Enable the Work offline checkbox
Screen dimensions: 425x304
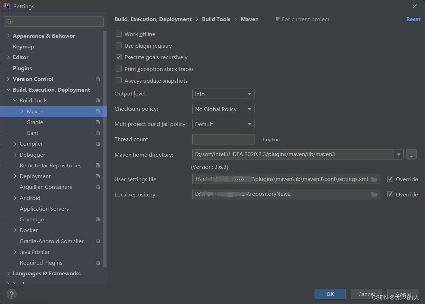119,34
